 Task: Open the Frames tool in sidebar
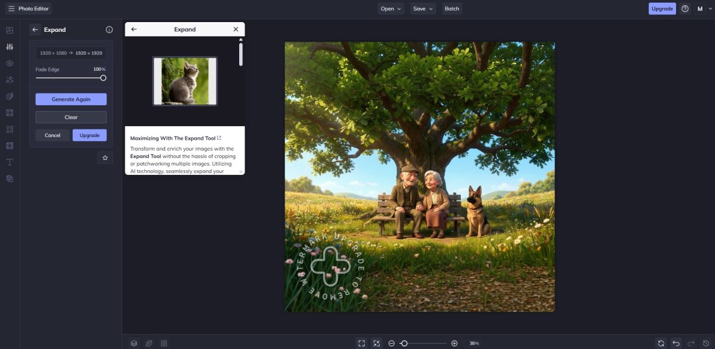10,112
